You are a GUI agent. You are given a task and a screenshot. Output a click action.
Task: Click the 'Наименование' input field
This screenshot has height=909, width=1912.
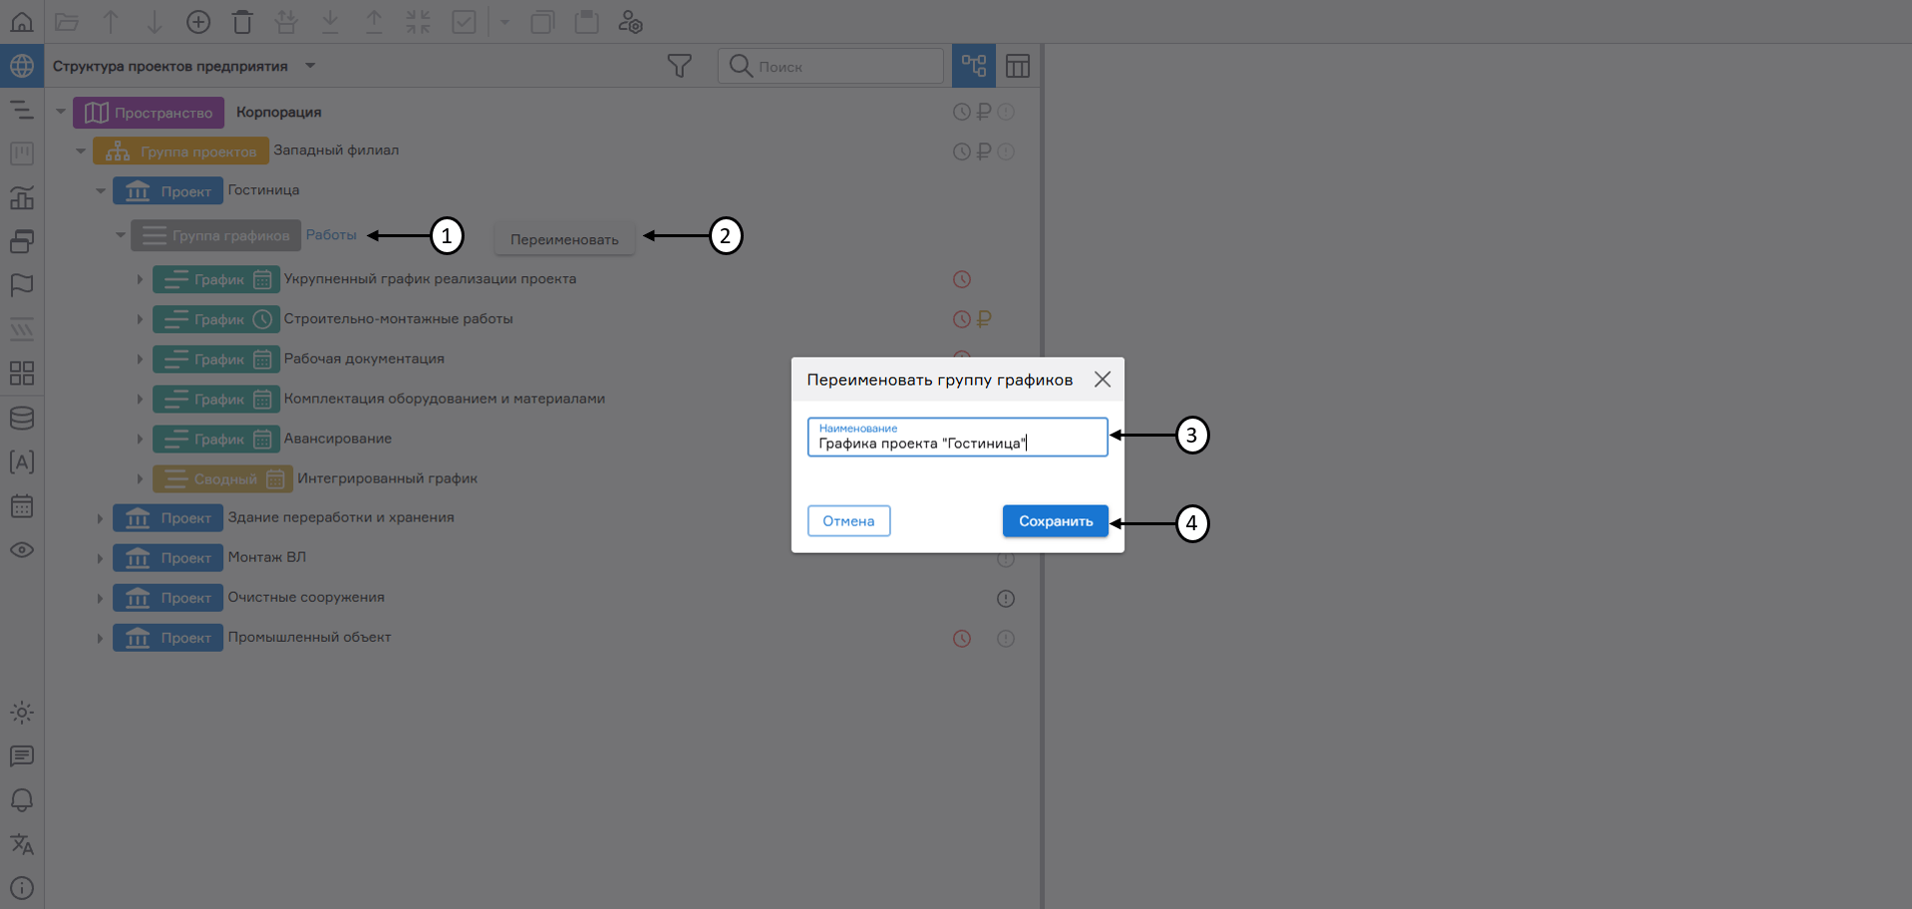pyautogui.click(x=957, y=443)
